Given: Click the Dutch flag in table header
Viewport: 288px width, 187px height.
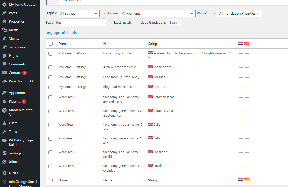Looking at the screenshot, I should [241, 43].
